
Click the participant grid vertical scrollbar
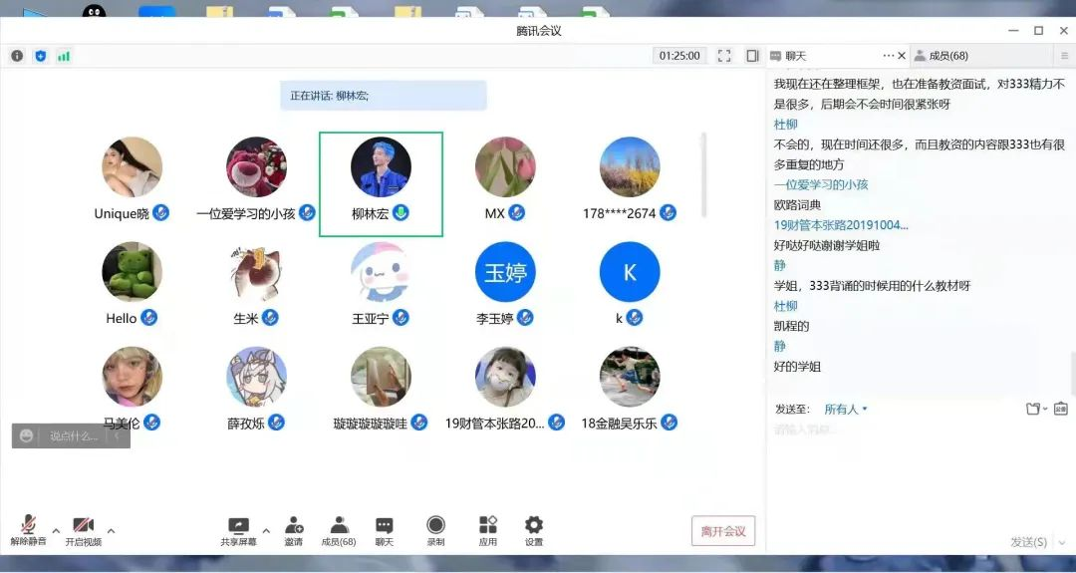704,174
